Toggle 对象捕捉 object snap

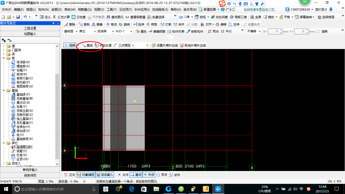tap(85, 175)
